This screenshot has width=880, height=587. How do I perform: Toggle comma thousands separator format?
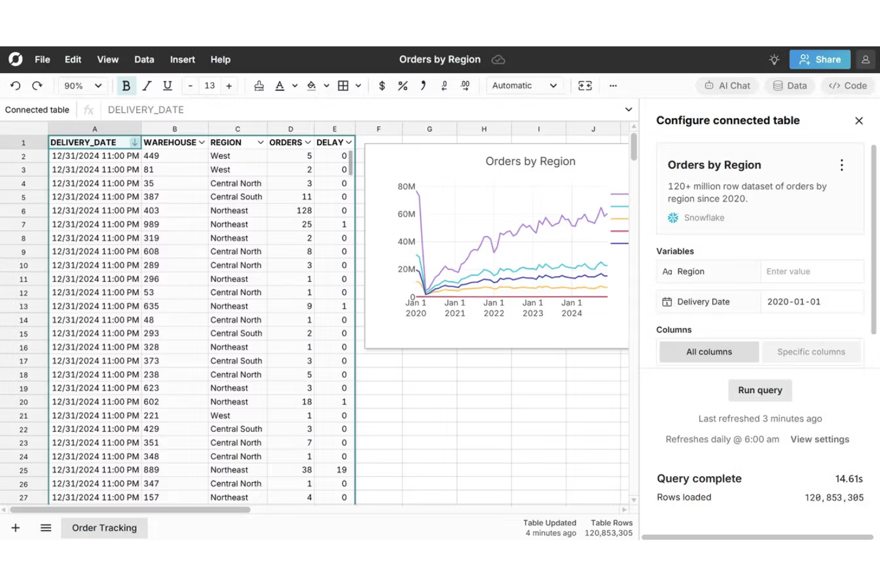pyautogui.click(x=423, y=86)
